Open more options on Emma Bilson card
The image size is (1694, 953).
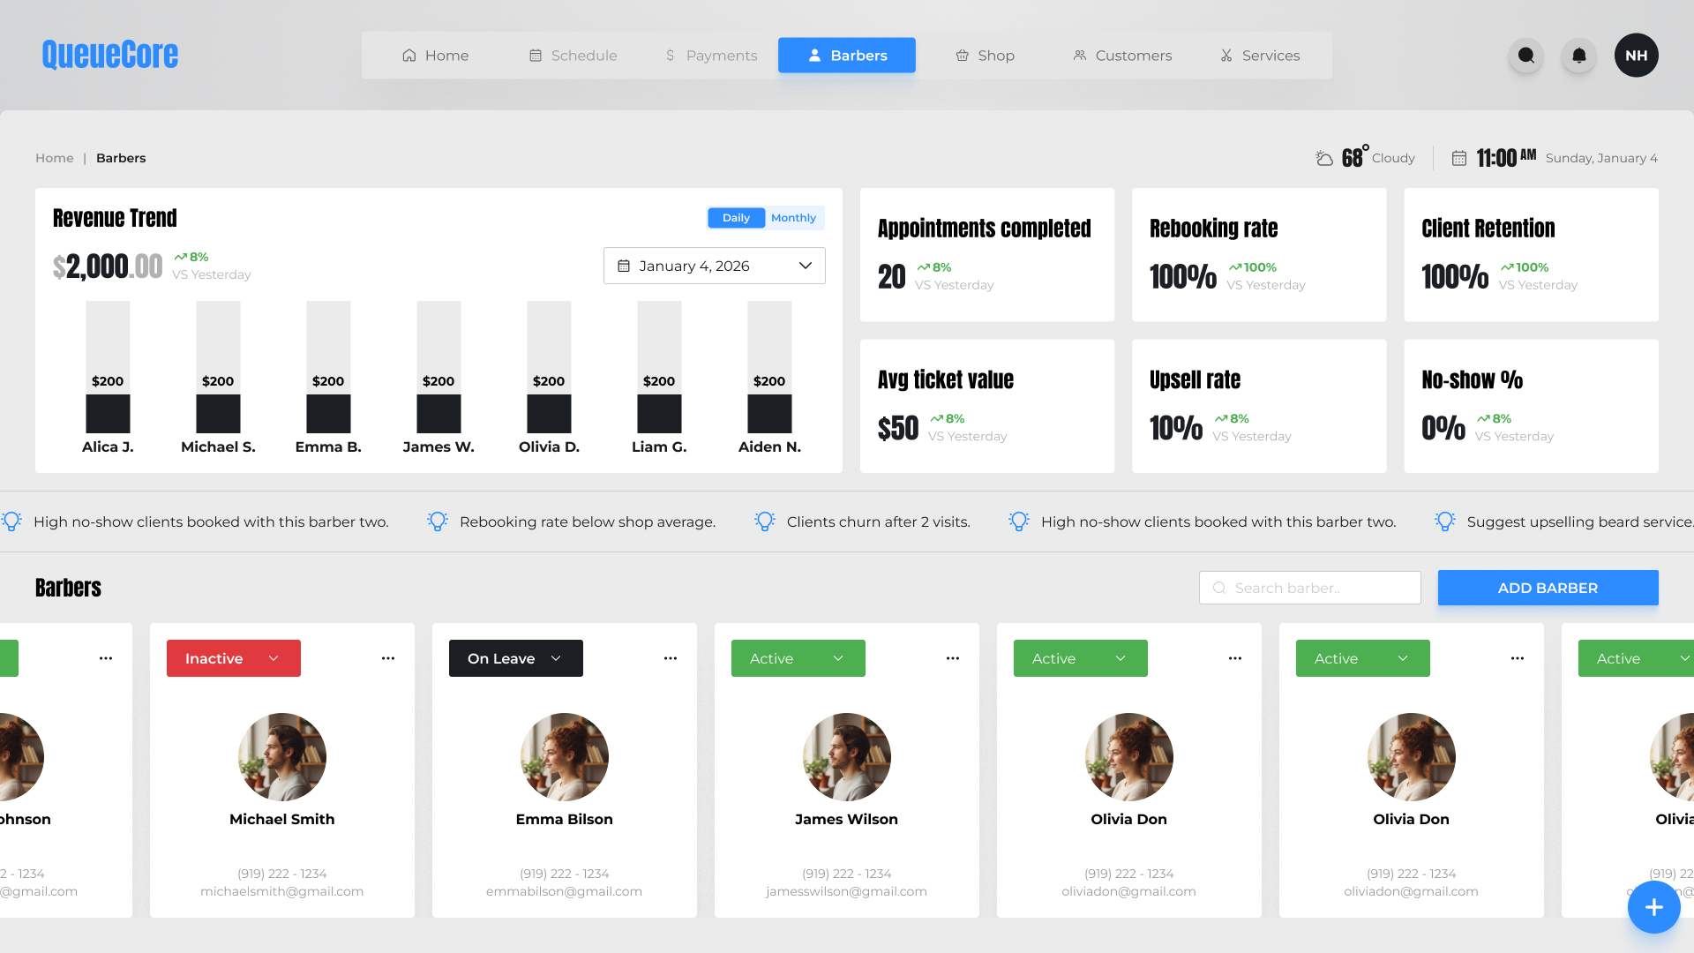click(x=671, y=658)
